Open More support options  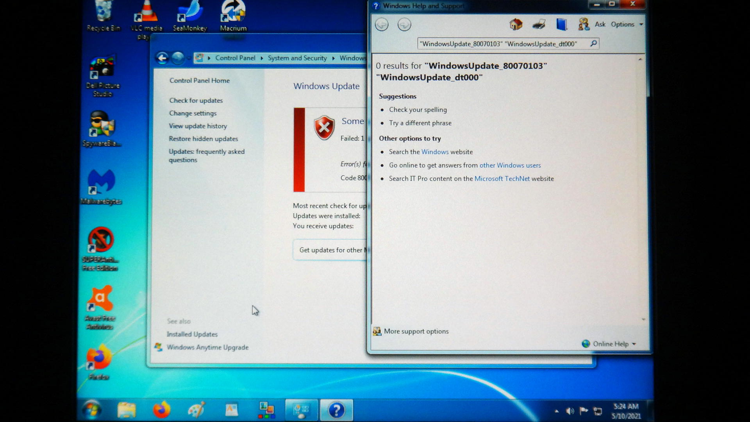tap(411, 331)
